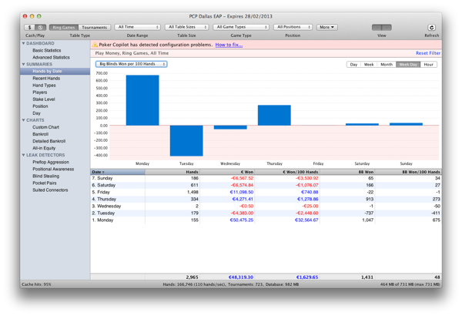The width and height of the screenshot is (462, 316).
Task: Click the How to fix... link
Action: tap(229, 45)
